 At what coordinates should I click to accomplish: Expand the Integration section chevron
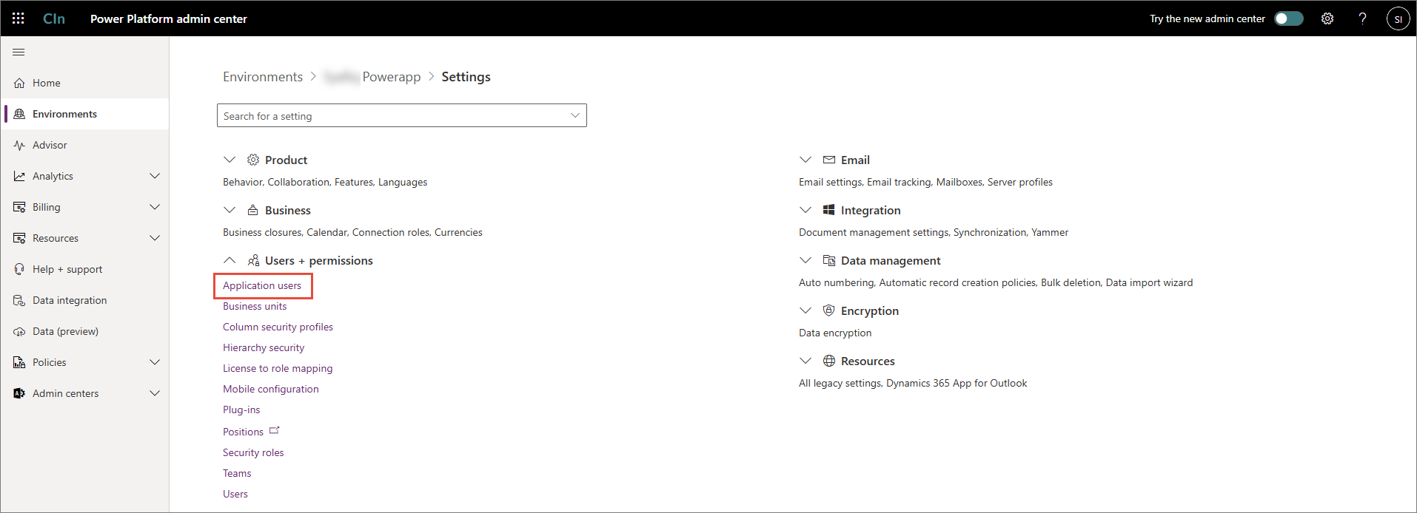point(805,210)
